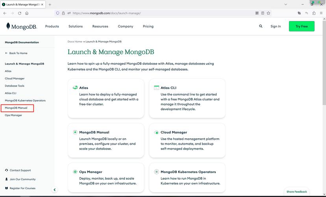326x197 pixels.
Task: Open the Products menu
Action: click(x=52, y=26)
